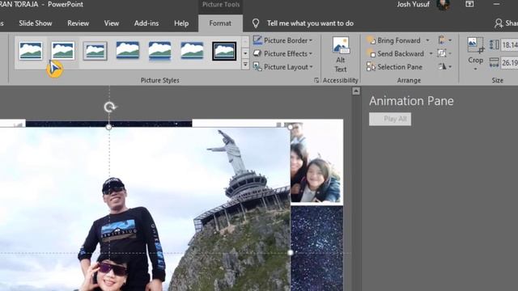Click Play All in Animation Pane

390,119
